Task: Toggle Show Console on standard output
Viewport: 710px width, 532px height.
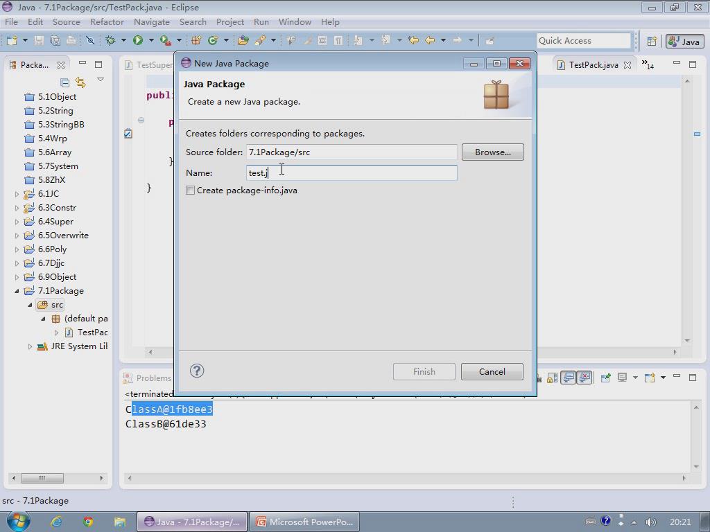Action: click(x=569, y=378)
